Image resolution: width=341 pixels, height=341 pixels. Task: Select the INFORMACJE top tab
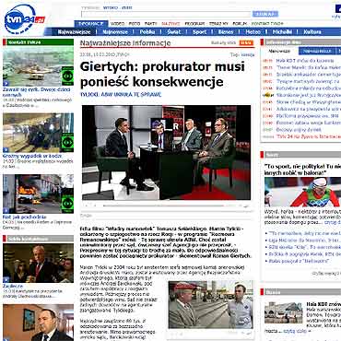tap(91, 24)
